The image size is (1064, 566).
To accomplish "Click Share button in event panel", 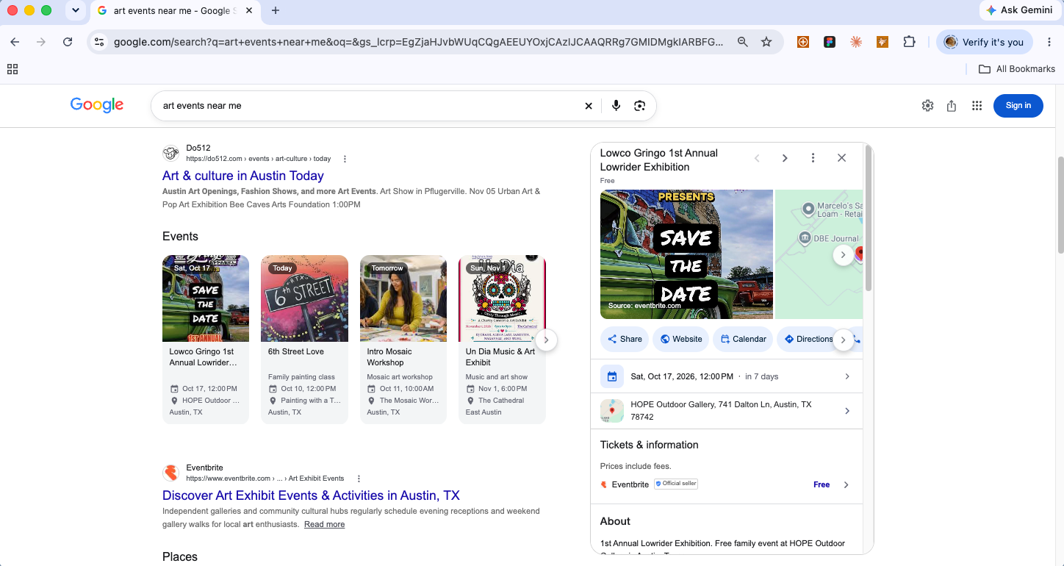I will click(624, 339).
